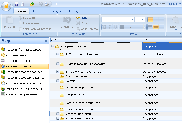Toggle bold formatting

pos(105,27)
